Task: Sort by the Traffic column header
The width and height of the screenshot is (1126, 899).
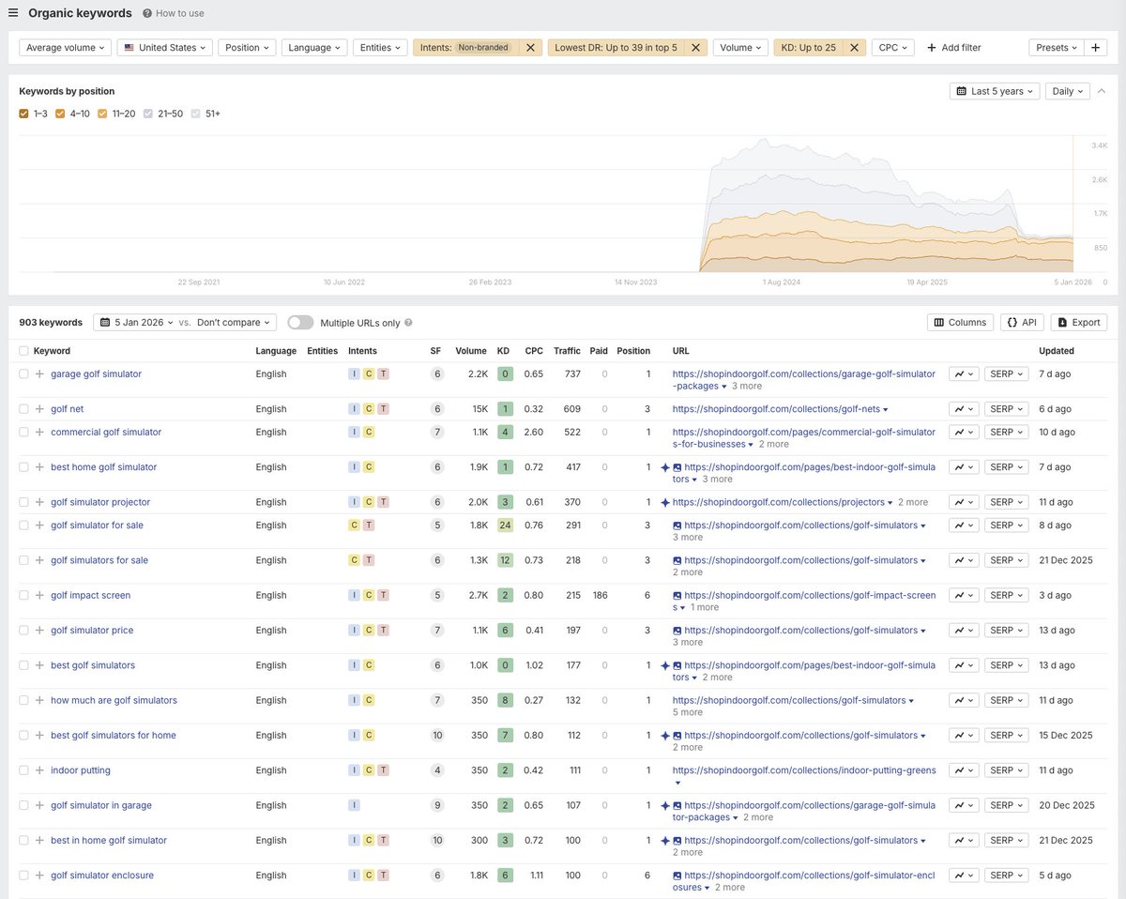Action: (x=567, y=351)
